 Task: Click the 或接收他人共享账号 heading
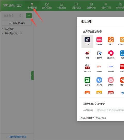coord(94,104)
